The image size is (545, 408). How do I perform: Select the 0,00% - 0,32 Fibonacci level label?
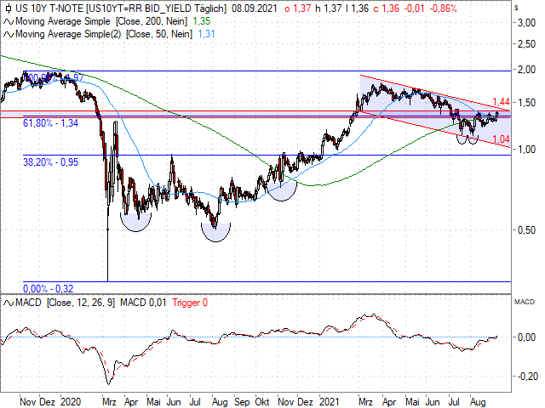[x=45, y=288]
